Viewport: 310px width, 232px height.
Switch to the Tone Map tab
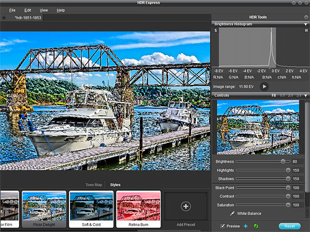coord(94,185)
